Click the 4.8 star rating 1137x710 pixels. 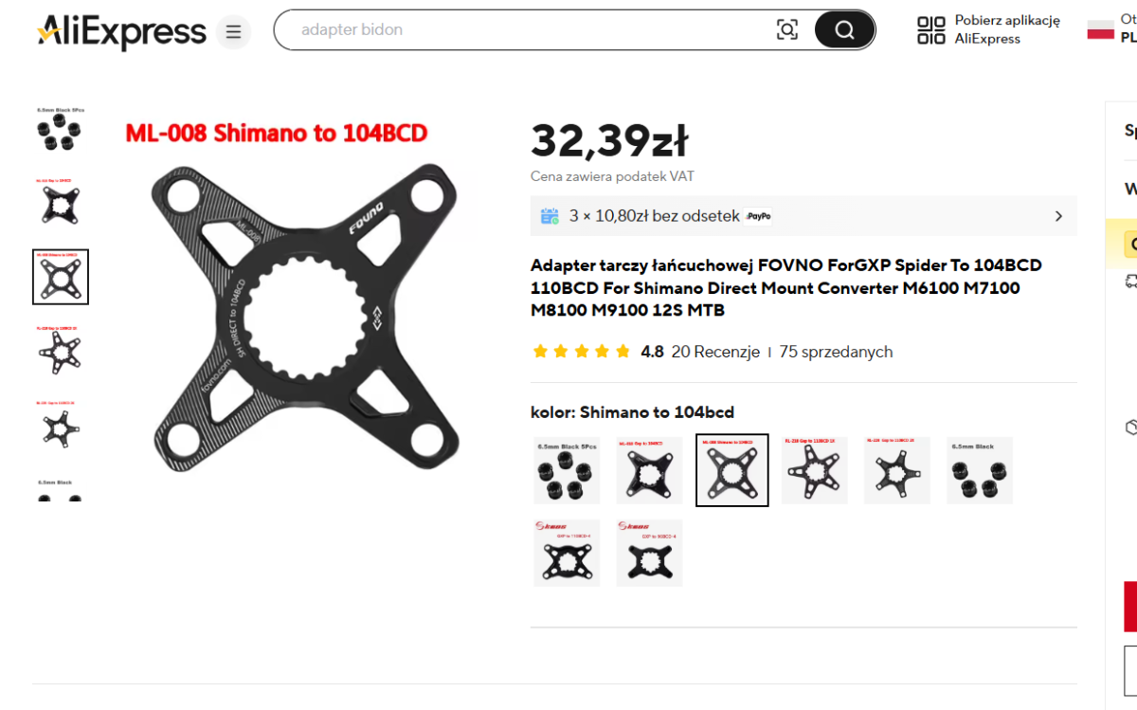pos(652,352)
